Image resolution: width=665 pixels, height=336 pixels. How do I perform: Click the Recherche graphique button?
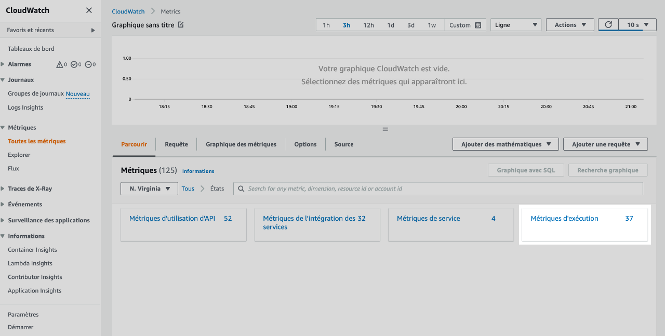click(x=608, y=170)
